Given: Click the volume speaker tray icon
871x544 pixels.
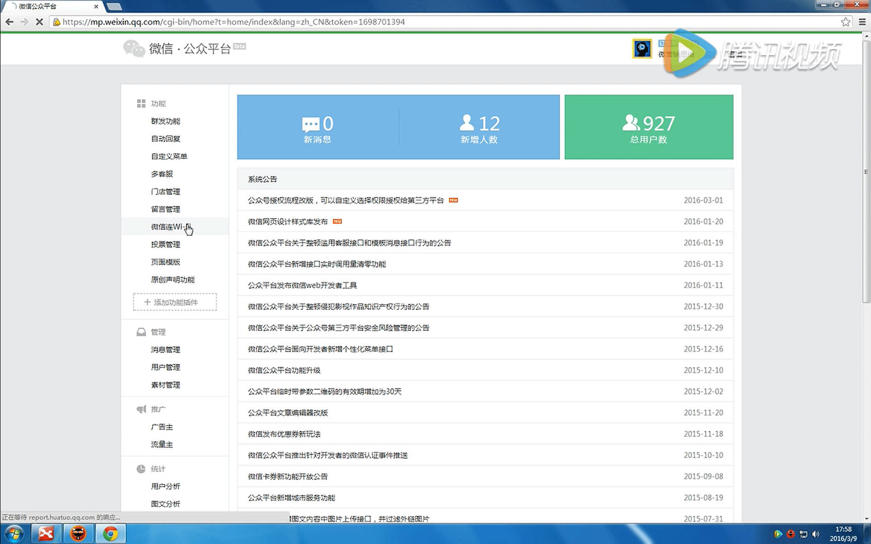Looking at the screenshot, I should pyautogui.click(x=816, y=534).
